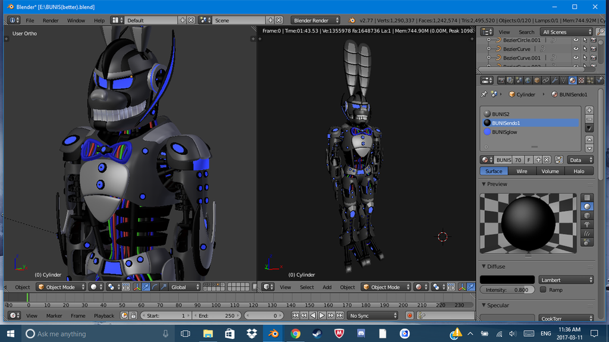The image size is (609, 342).
Task: Switch material type to Wire
Action: [522, 171]
